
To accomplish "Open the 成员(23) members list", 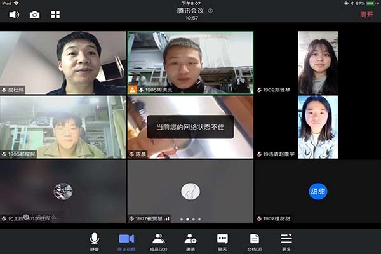I will pyautogui.click(x=158, y=241).
